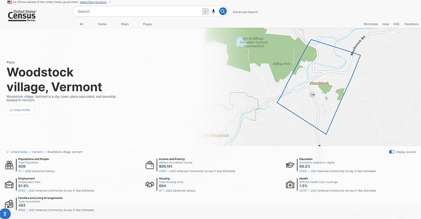The height and width of the screenshot is (219, 421).
Task: Open the S2701 table source link
Action: click(x=303, y=191)
